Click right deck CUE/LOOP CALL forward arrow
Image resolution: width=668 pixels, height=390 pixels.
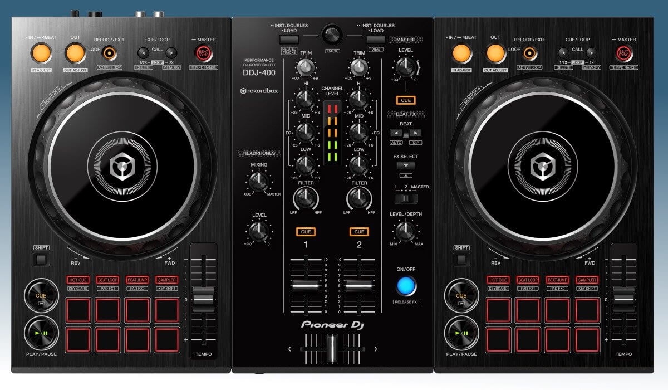(592, 53)
